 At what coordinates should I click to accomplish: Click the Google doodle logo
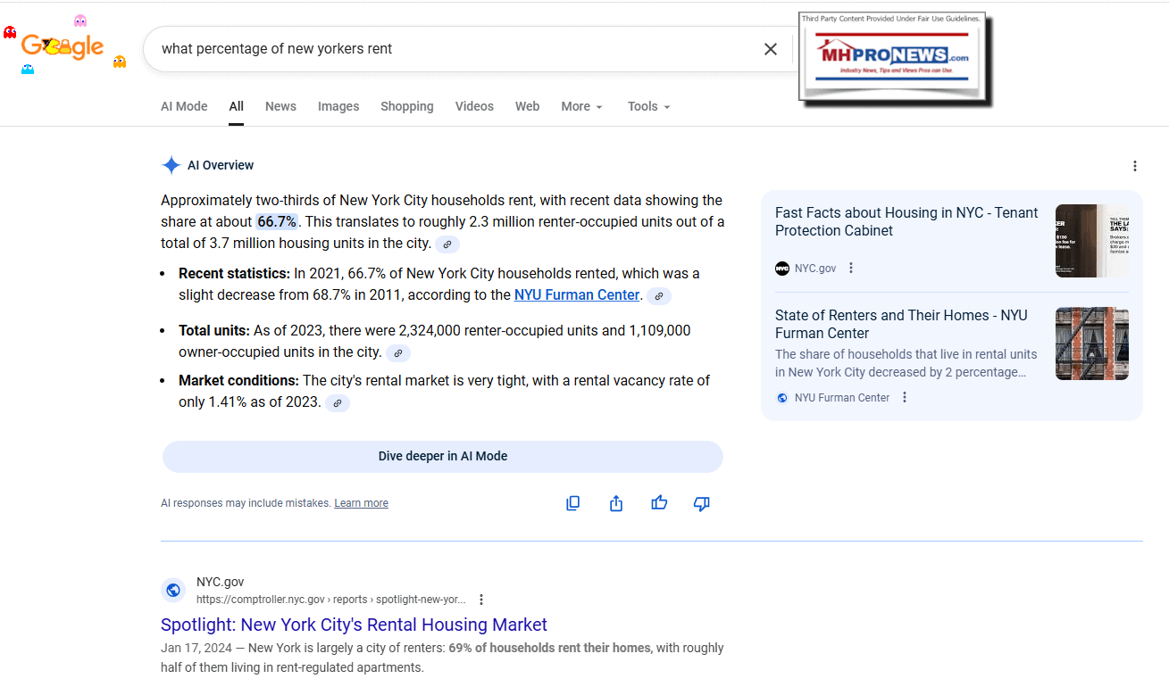(62, 46)
